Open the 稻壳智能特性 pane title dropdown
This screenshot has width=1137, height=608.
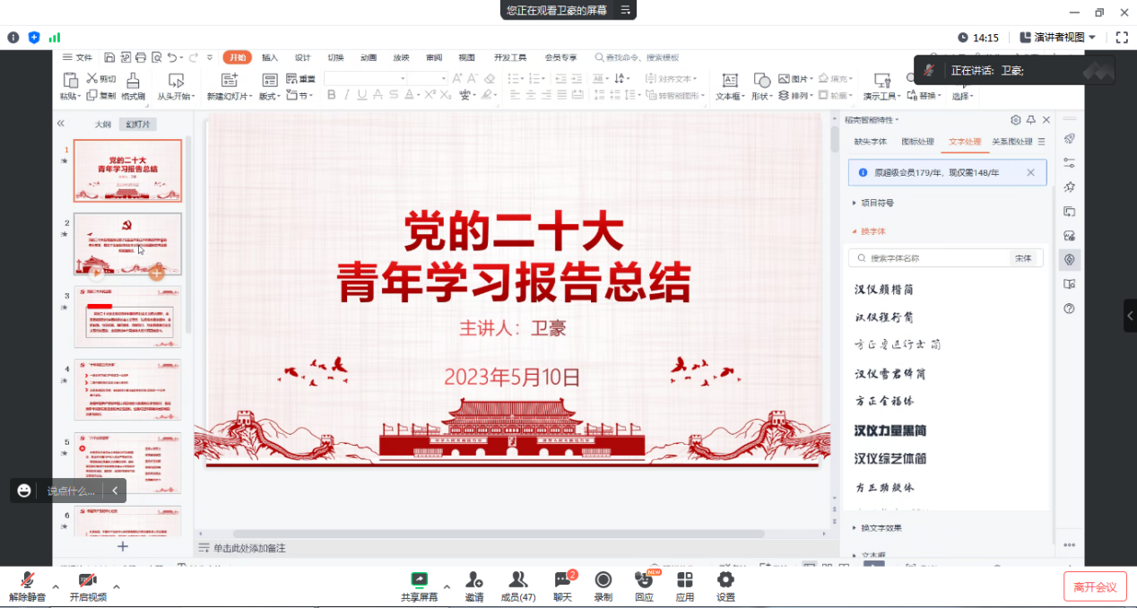[872, 120]
